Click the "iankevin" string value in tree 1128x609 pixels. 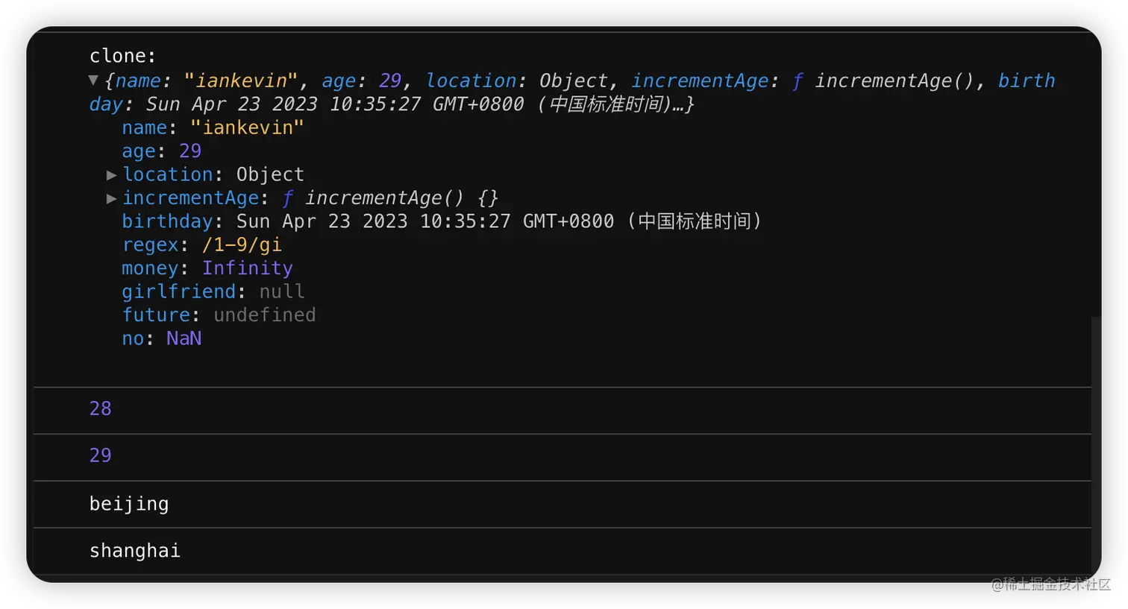247,128
